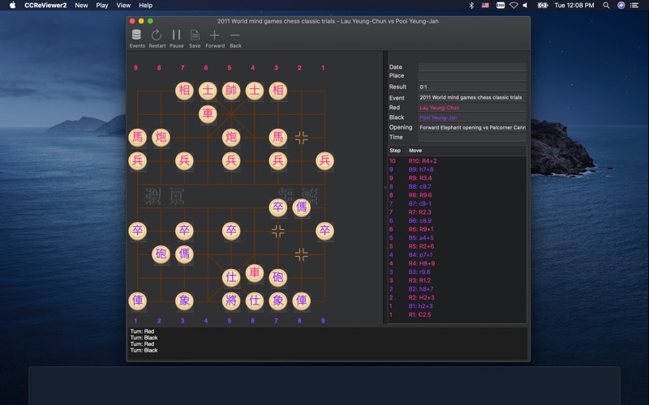This screenshot has height=405, width=649.
Task: Open the Help menu
Action: pyautogui.click(x=145, y=5)
